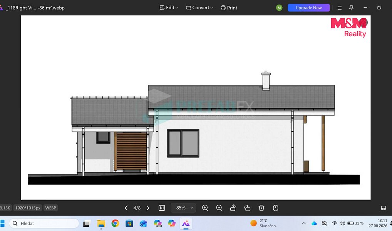Show hidden system tray icons
Viewport: 392px width, 231px height.
pos(304,223)
